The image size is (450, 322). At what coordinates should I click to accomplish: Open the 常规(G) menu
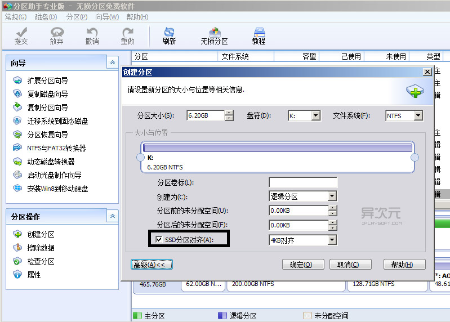(x=16, y=17)
